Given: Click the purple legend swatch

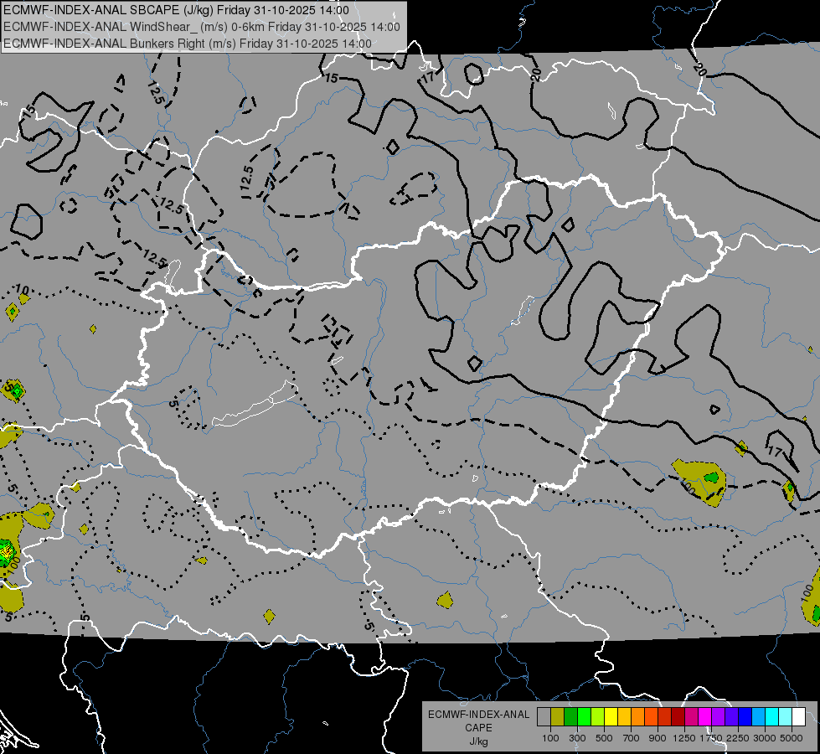Looking at the screenshot, I should 718,716.
